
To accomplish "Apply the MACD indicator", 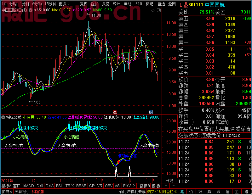I will [x=29, y=186].
